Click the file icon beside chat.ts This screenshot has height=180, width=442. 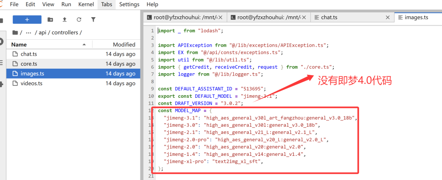15,54
